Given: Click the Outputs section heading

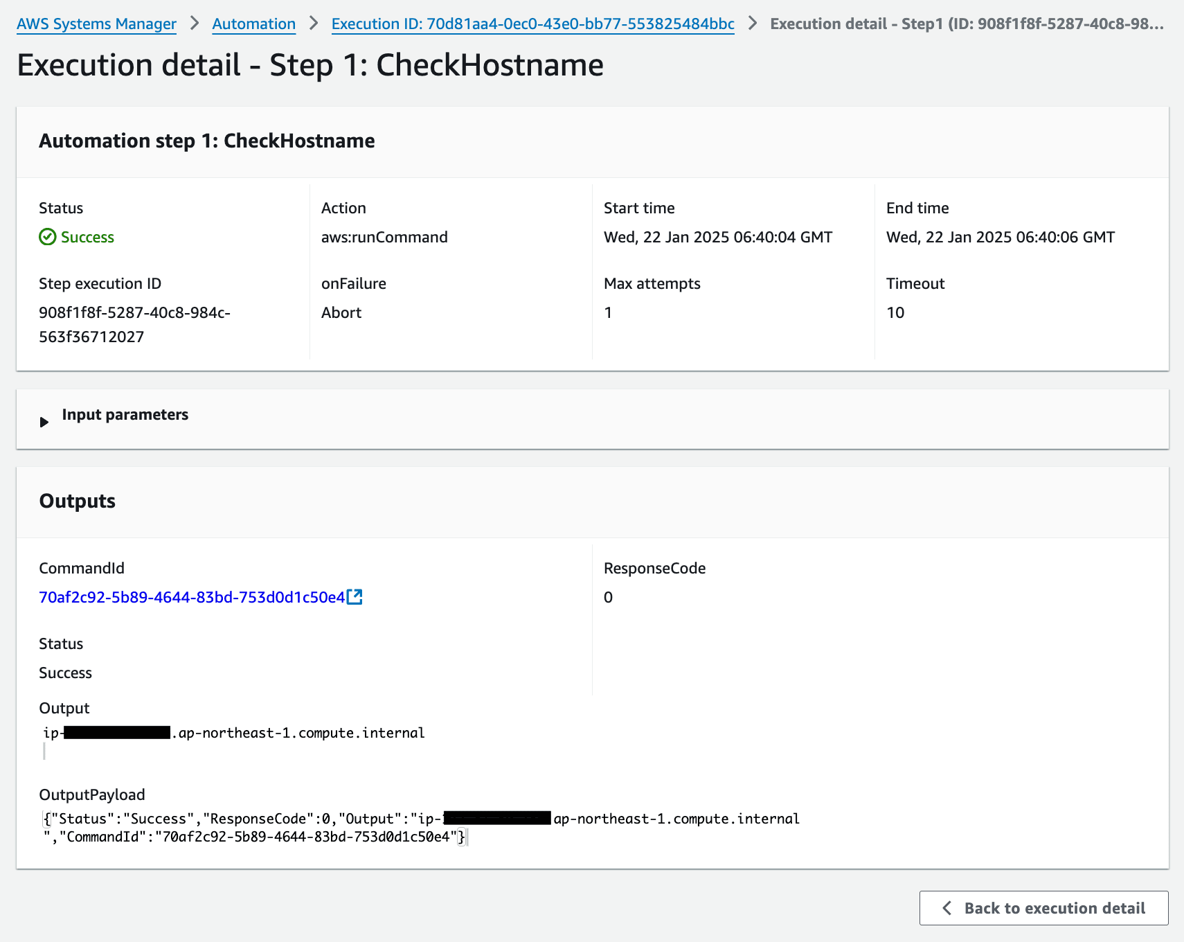Looking at the screenshot, I should click(78, 501).
